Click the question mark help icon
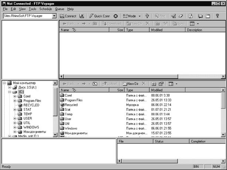This screenshot has height=170, width=227. [x=218, y=16]
